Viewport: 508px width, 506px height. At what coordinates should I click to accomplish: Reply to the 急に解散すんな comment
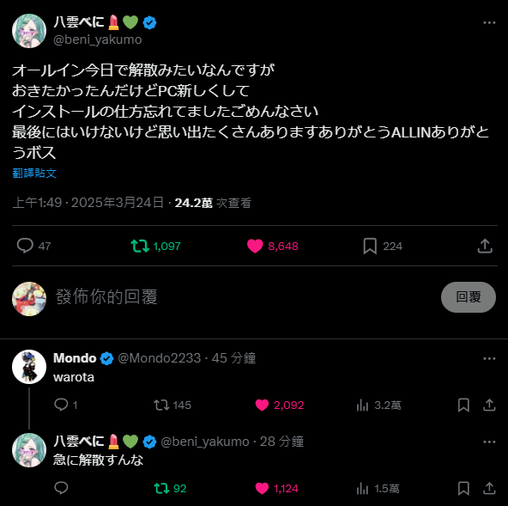(61, 488)
